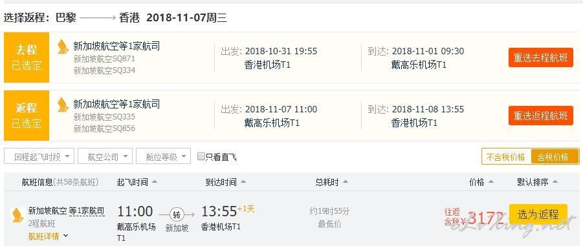583x246 pixels.
Task: Sort by departure time arrow
Action: [155, 182]
